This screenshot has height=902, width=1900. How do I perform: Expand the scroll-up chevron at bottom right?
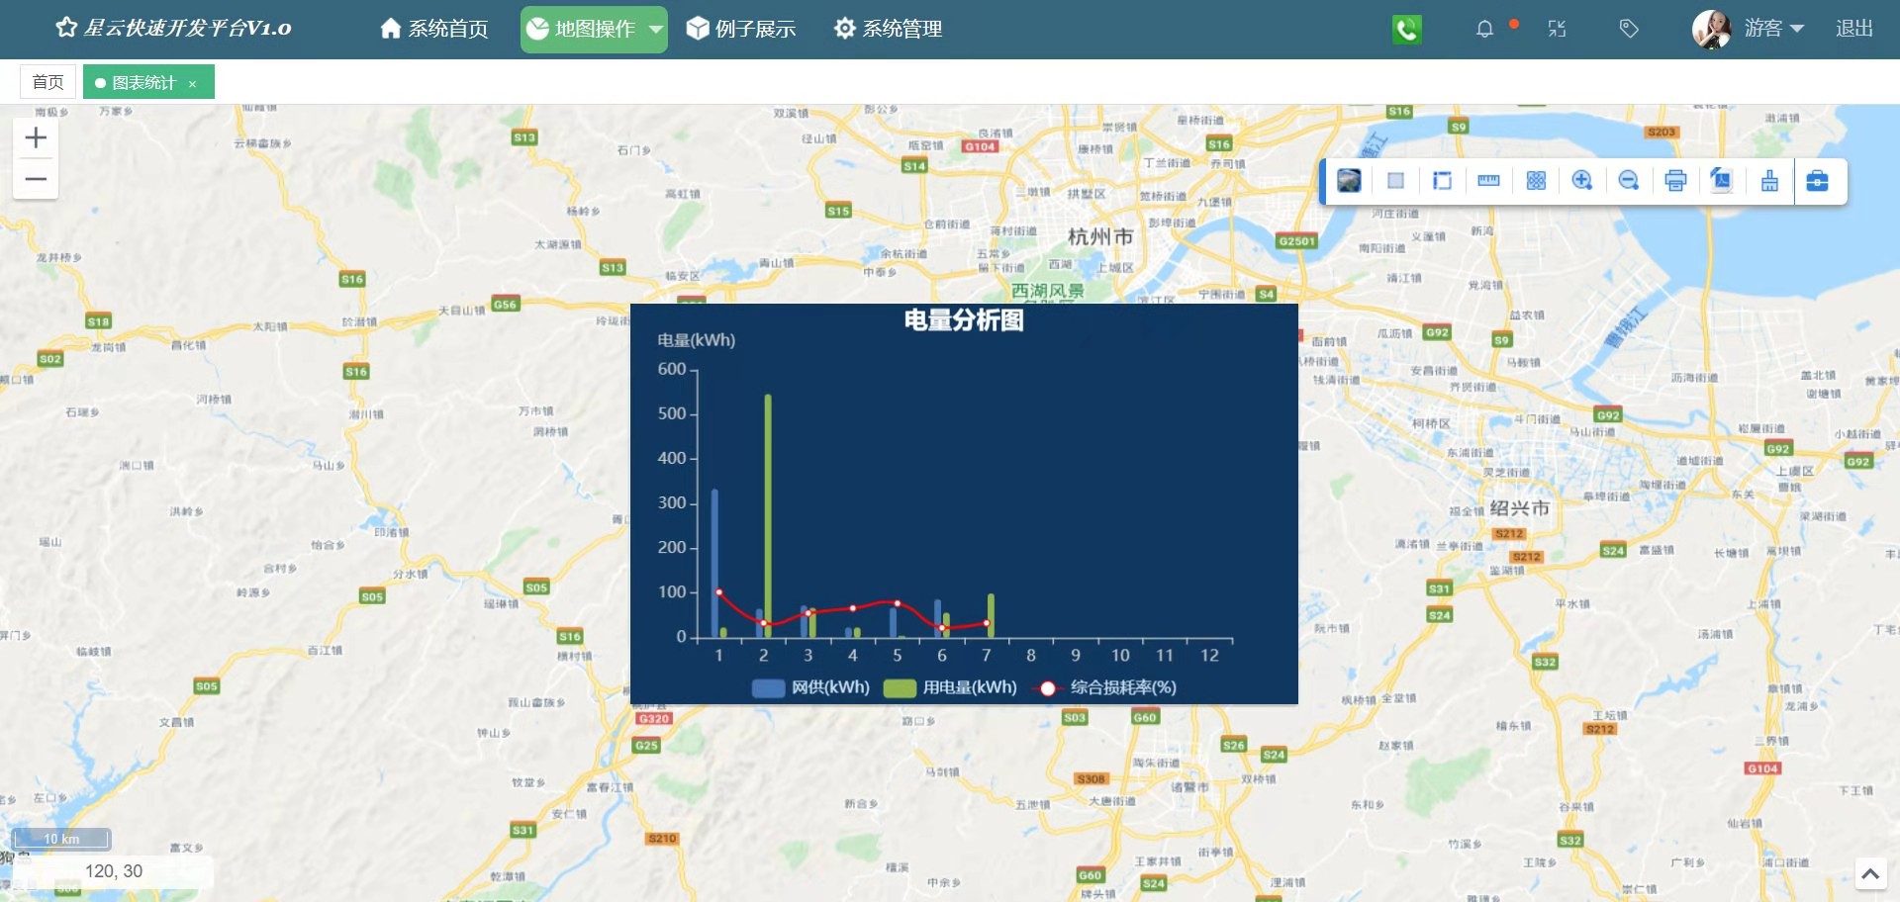[x=1871, y=874]
